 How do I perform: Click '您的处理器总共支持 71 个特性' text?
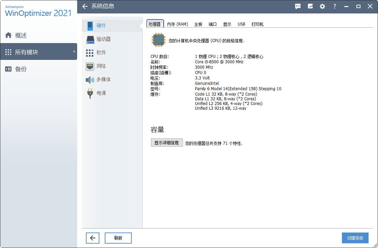214,143
